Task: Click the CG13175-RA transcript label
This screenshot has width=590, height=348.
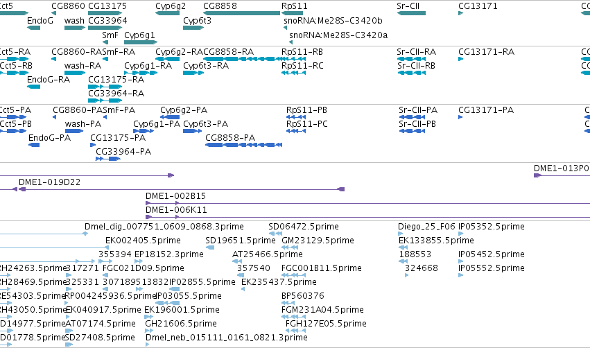Action: (116, 80)
